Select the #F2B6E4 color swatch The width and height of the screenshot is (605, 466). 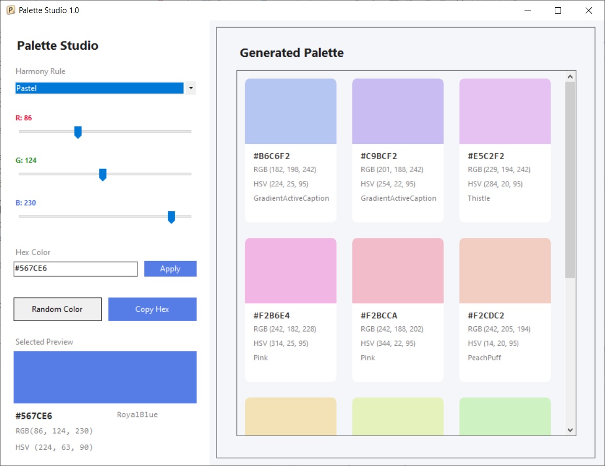pyautogui.click(x=291, y=270)
